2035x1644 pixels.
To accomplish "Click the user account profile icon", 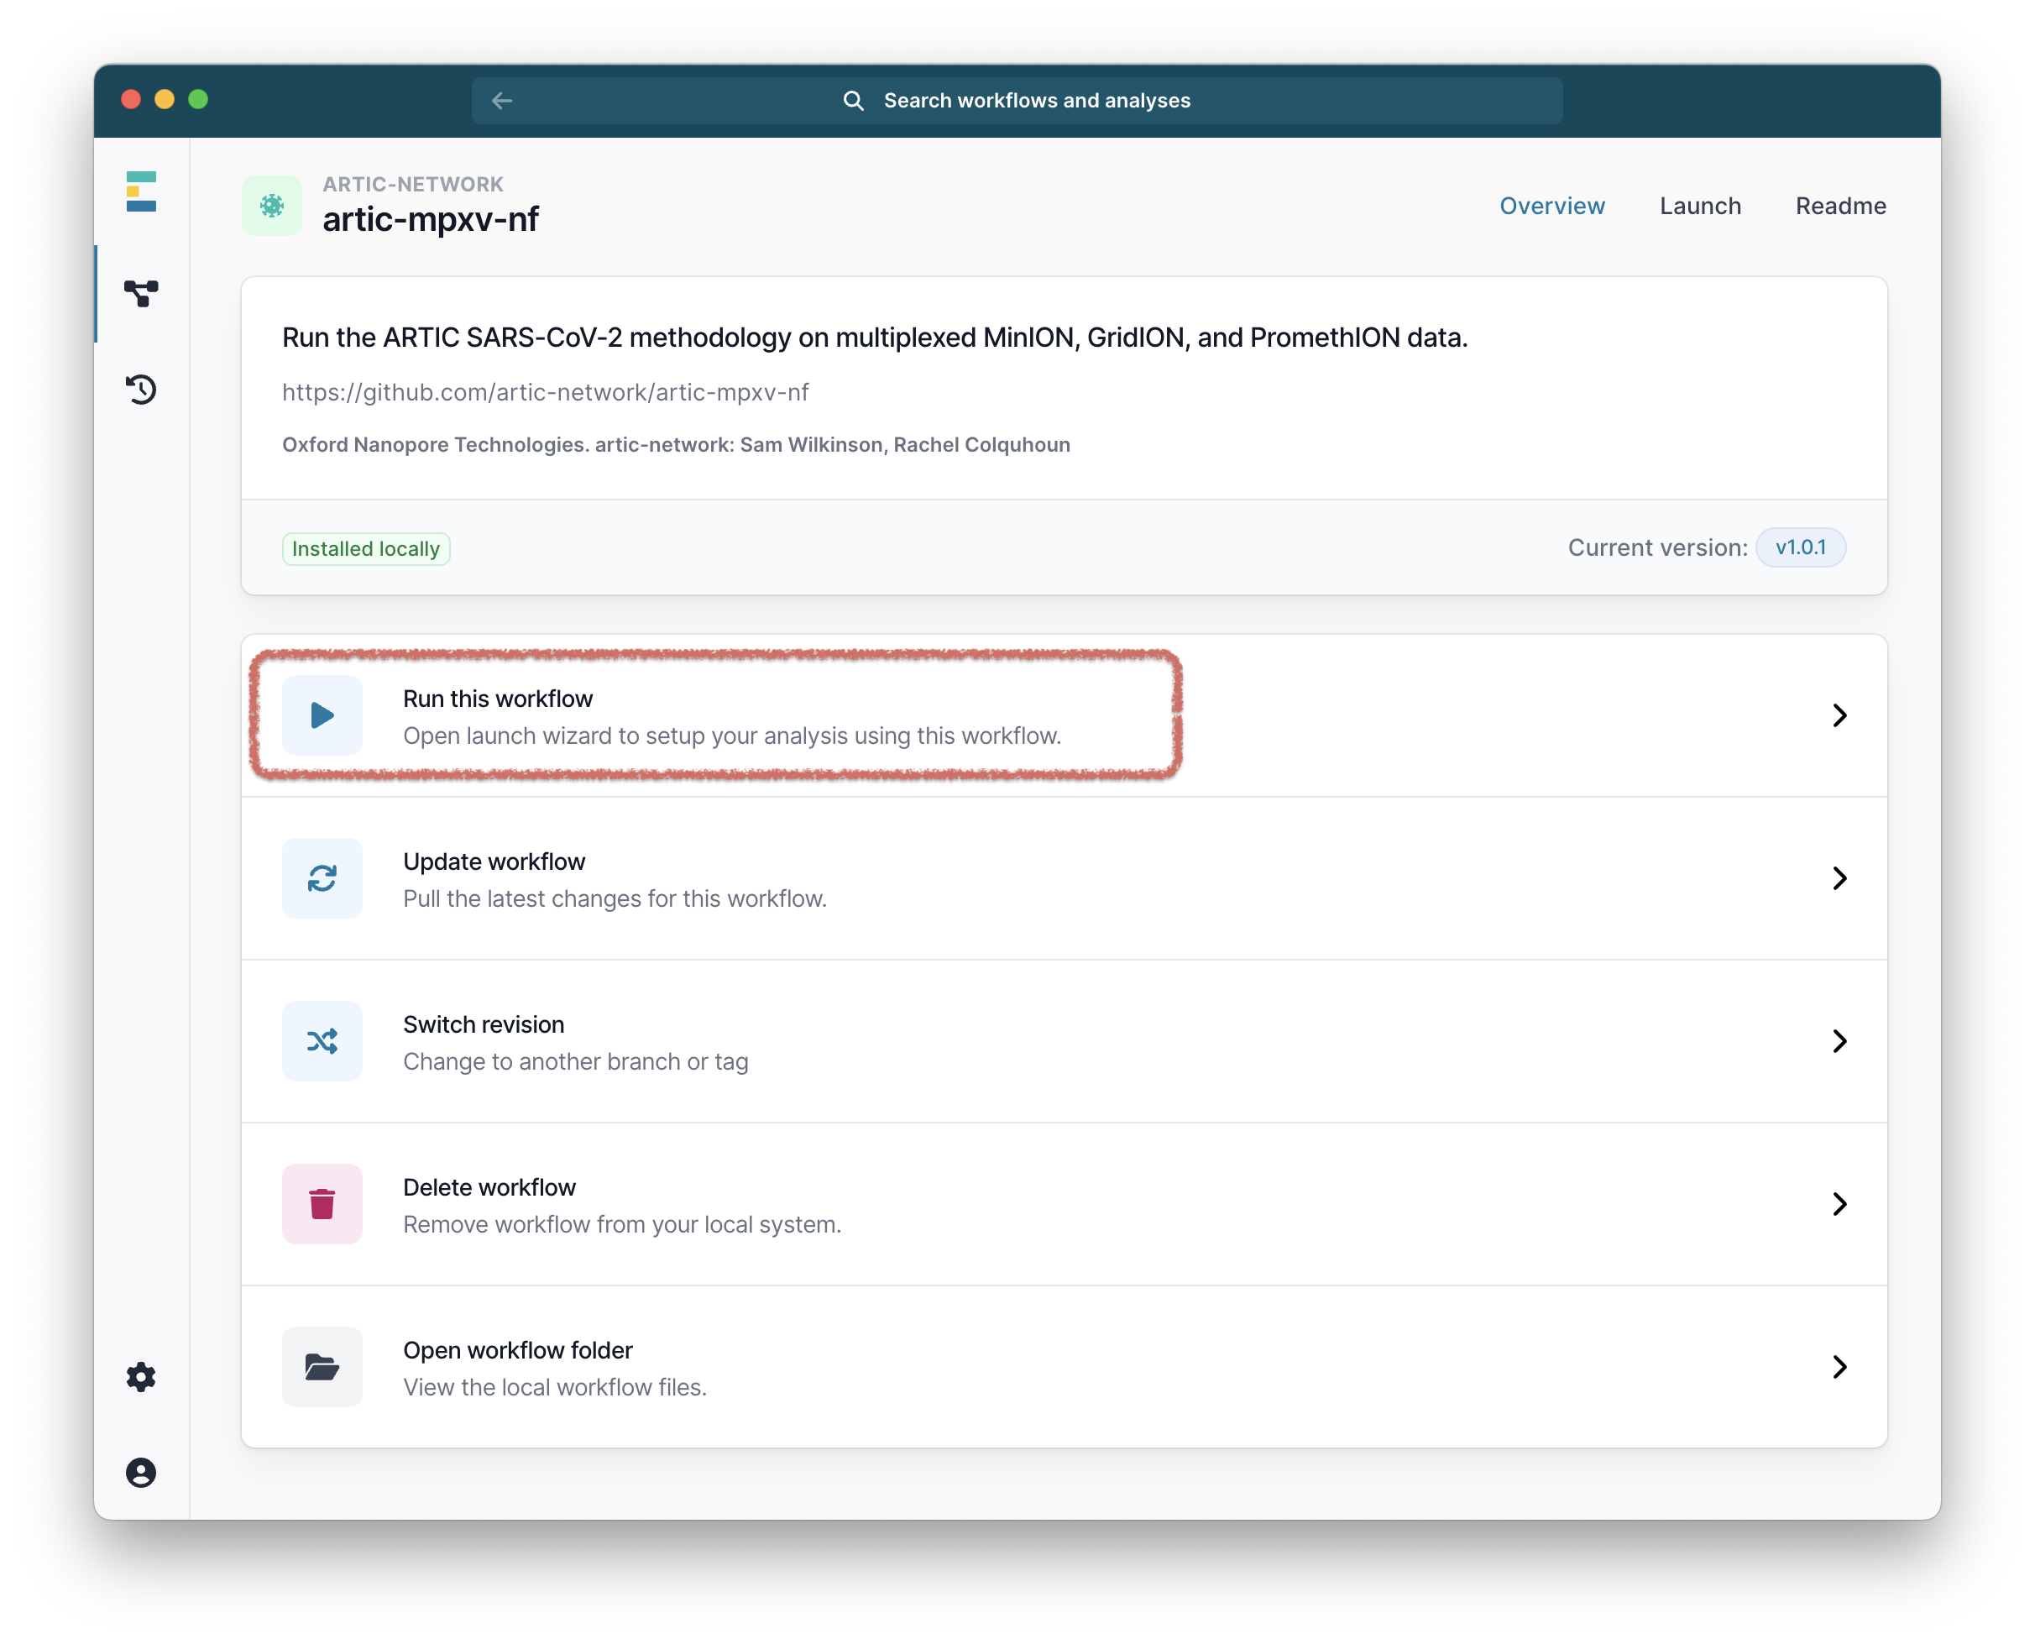I will (141, 1473).
